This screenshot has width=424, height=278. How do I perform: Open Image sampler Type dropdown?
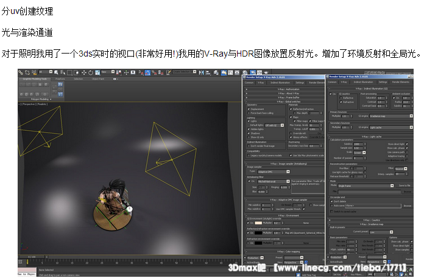click(x=274, y=172)
